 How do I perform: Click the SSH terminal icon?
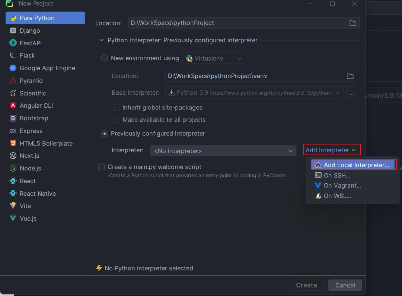[318, 175]
